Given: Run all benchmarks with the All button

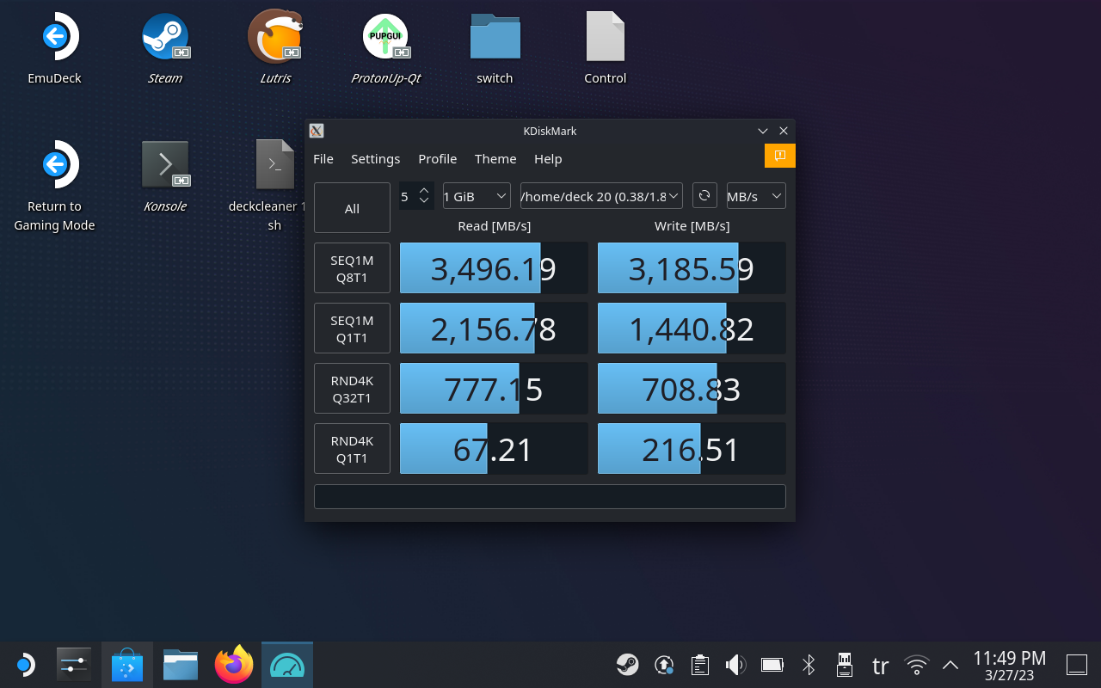Looking at the screenshot, I should [x=352, y=208].
